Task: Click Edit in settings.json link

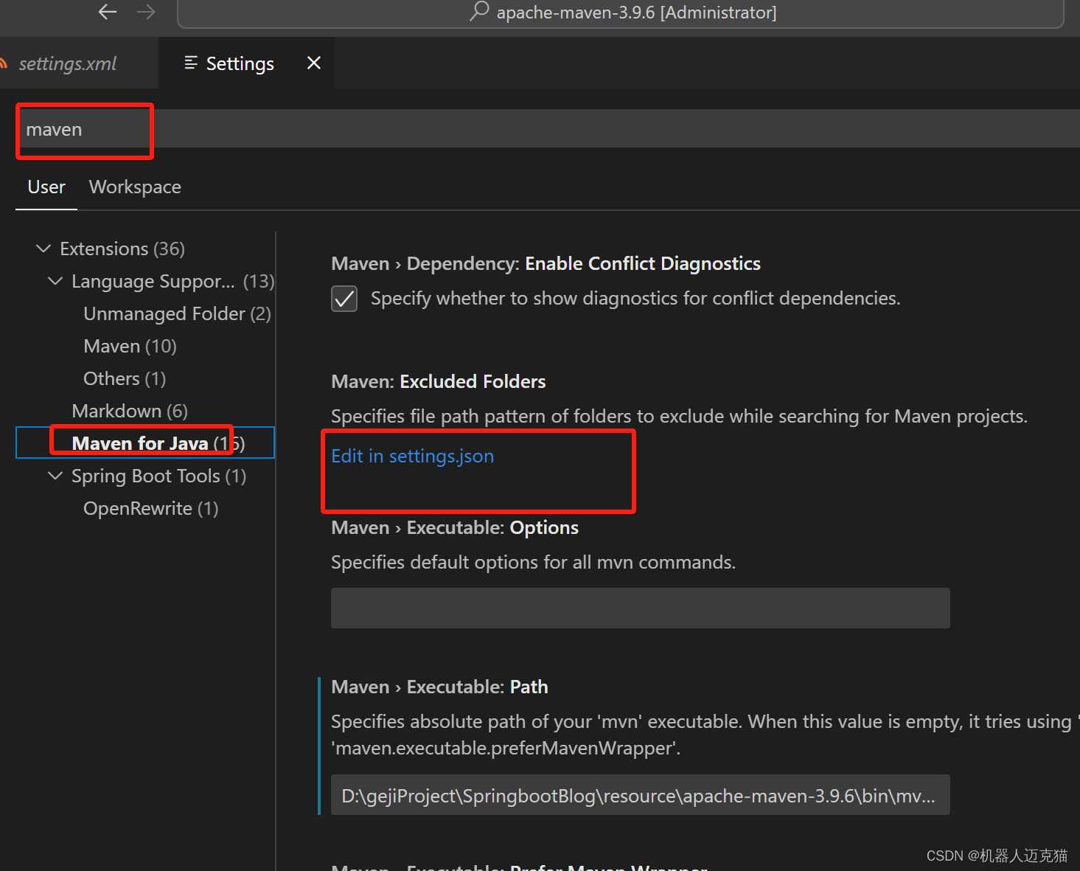Action: tap(412, 457)
